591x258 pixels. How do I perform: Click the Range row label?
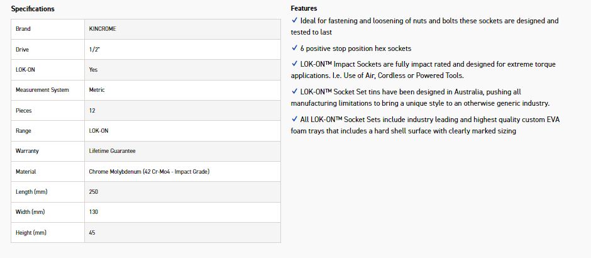tap(23, 131)
